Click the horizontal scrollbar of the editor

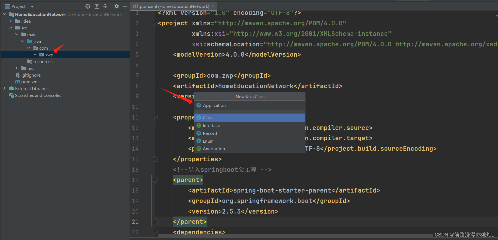point(295,235)
